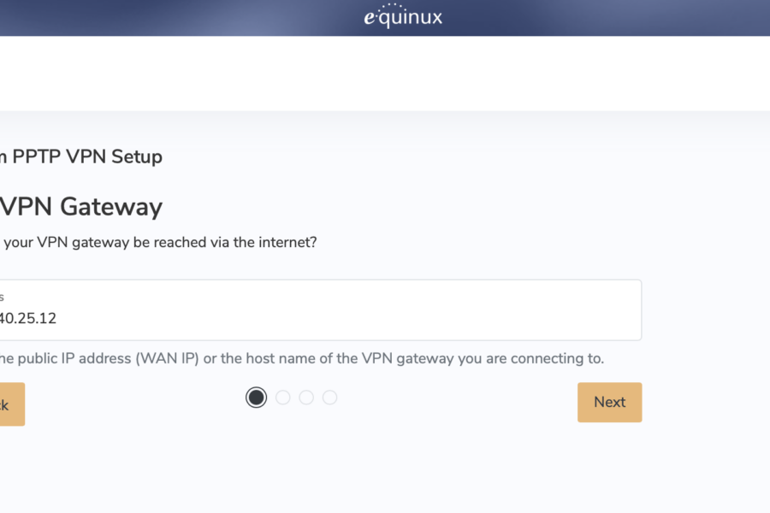770x513 pixels.
Task: Focus the VPN gateway address input field
Action: [320, 310]
